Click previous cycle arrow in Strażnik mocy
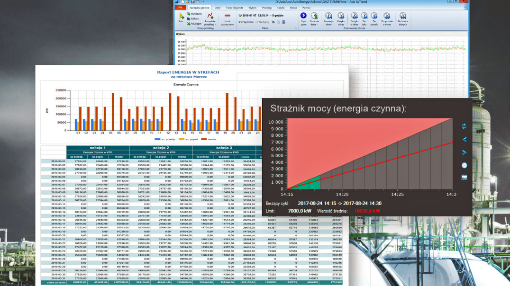 click(464, 139)
